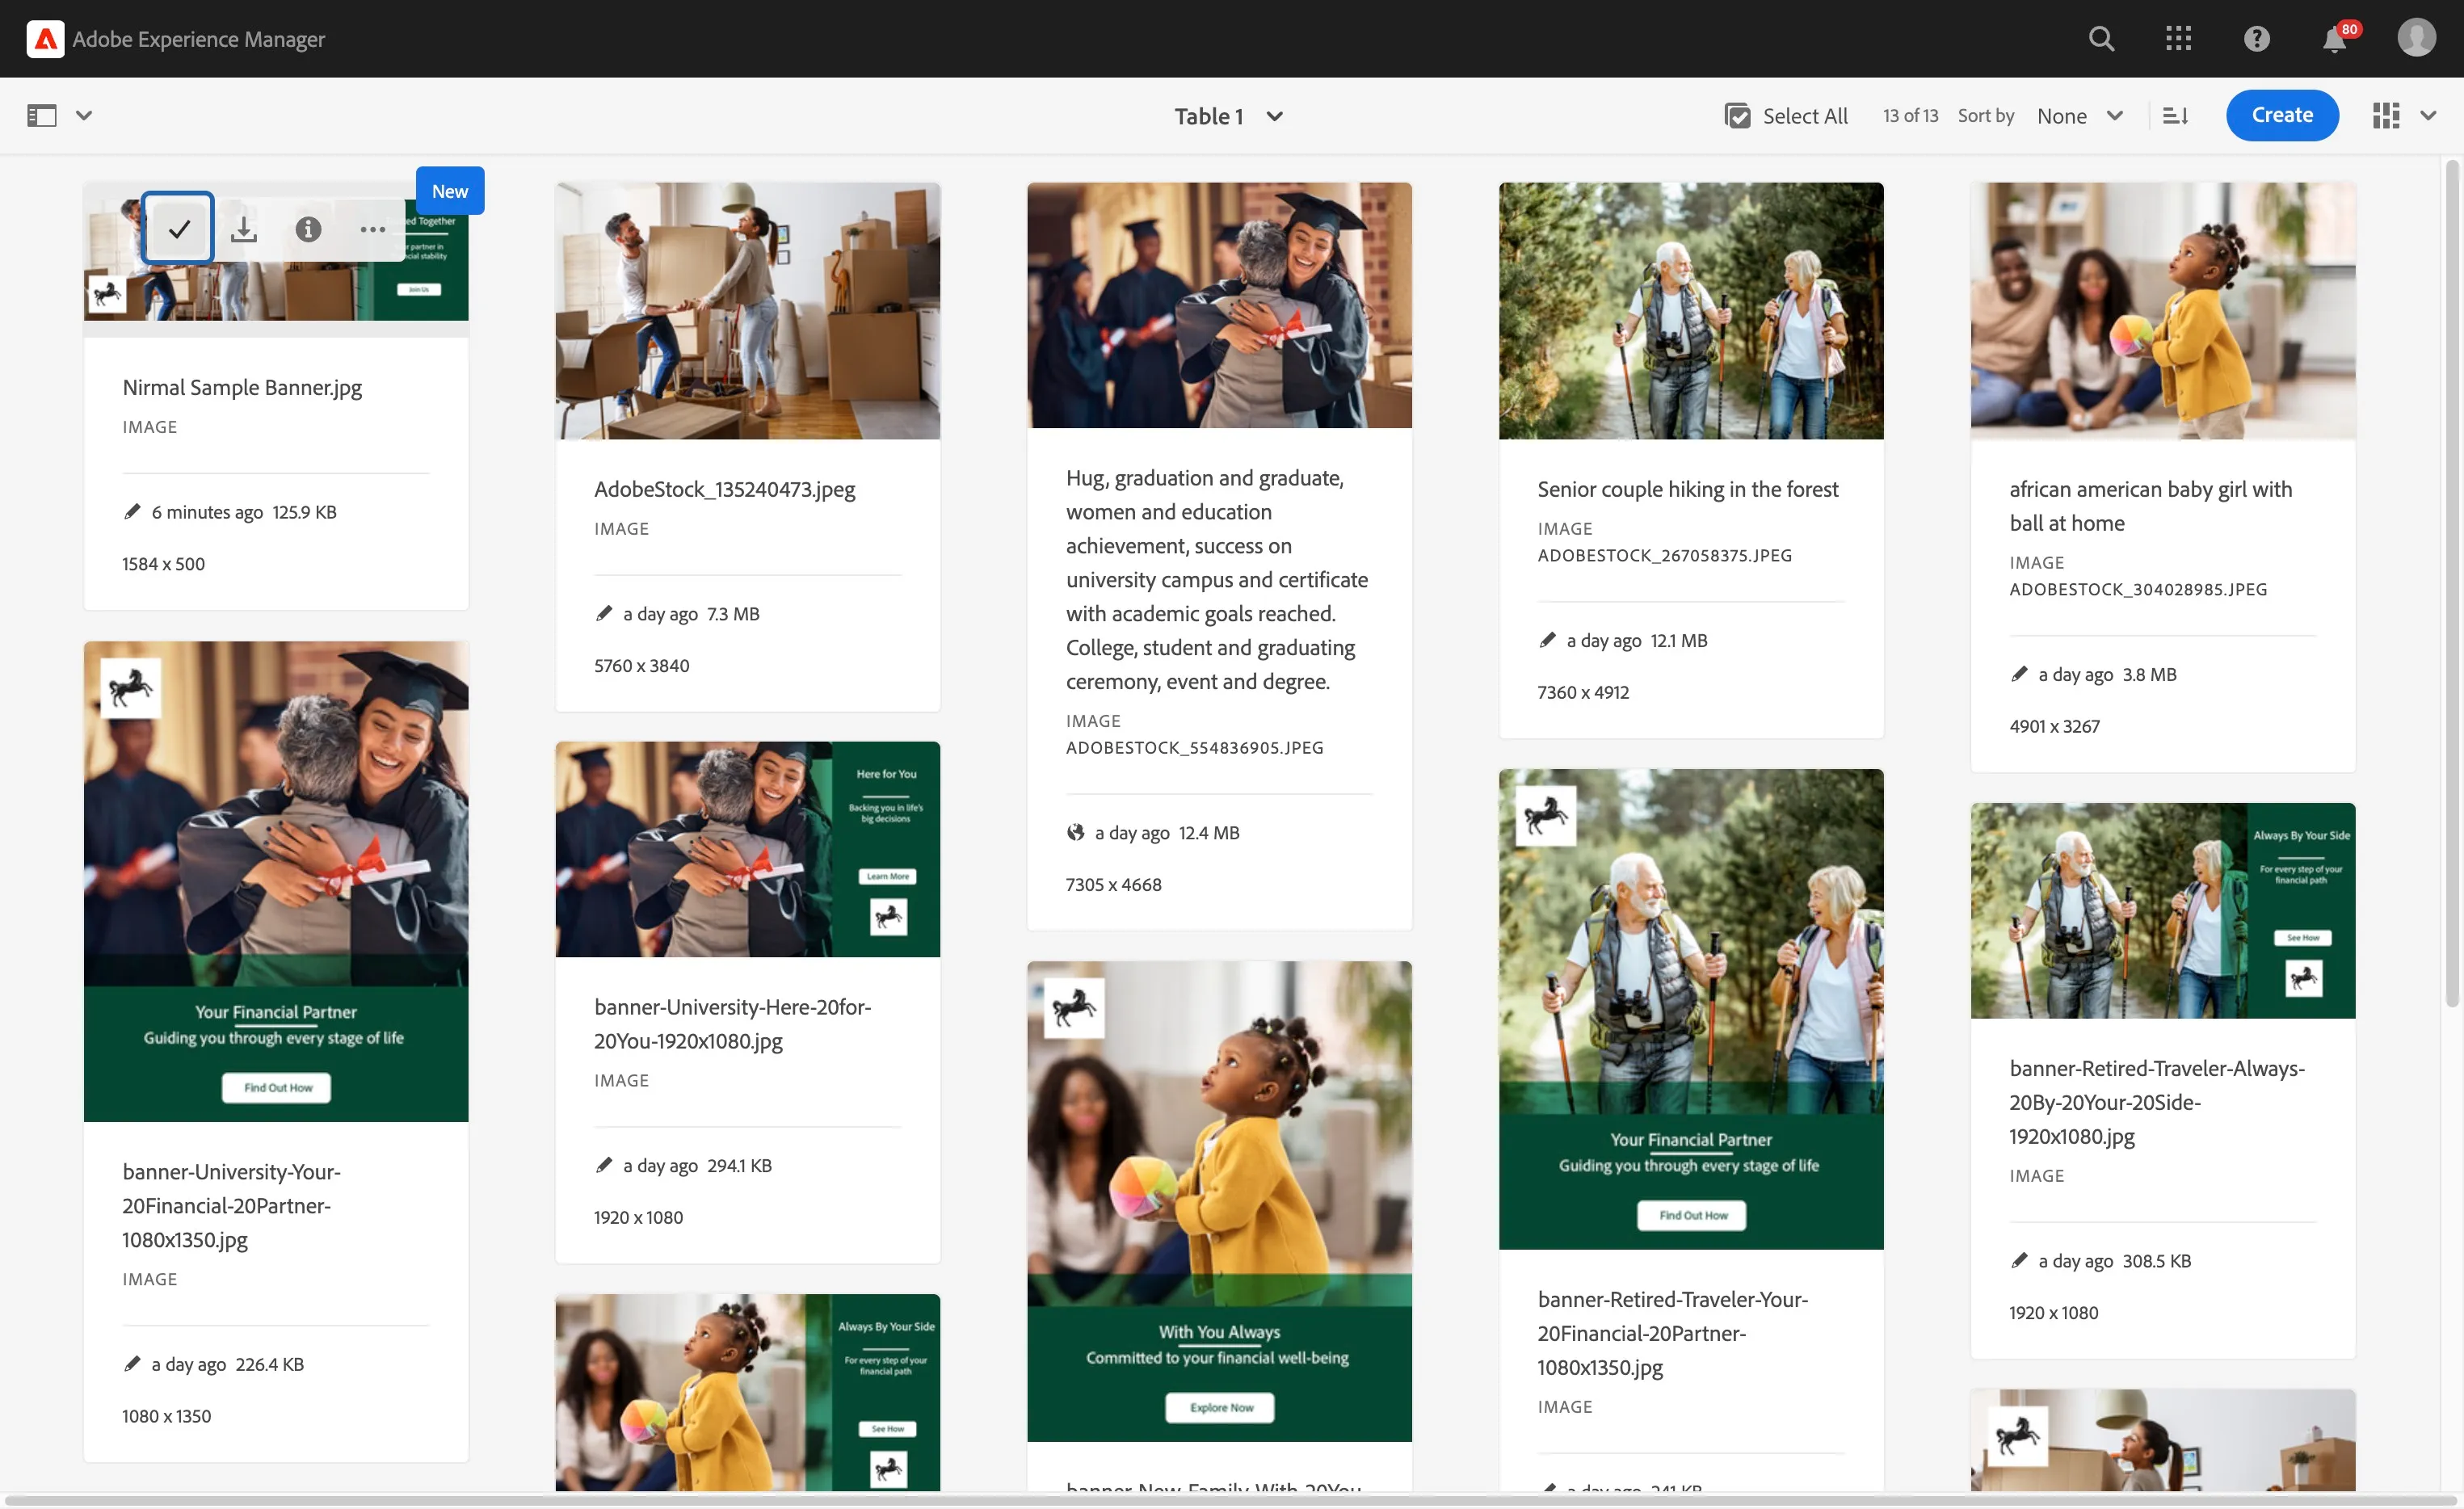The image size is (2464, 1509).
Task: Click the 1584 x 500 dimensions text
Action: tap(163, 564)
